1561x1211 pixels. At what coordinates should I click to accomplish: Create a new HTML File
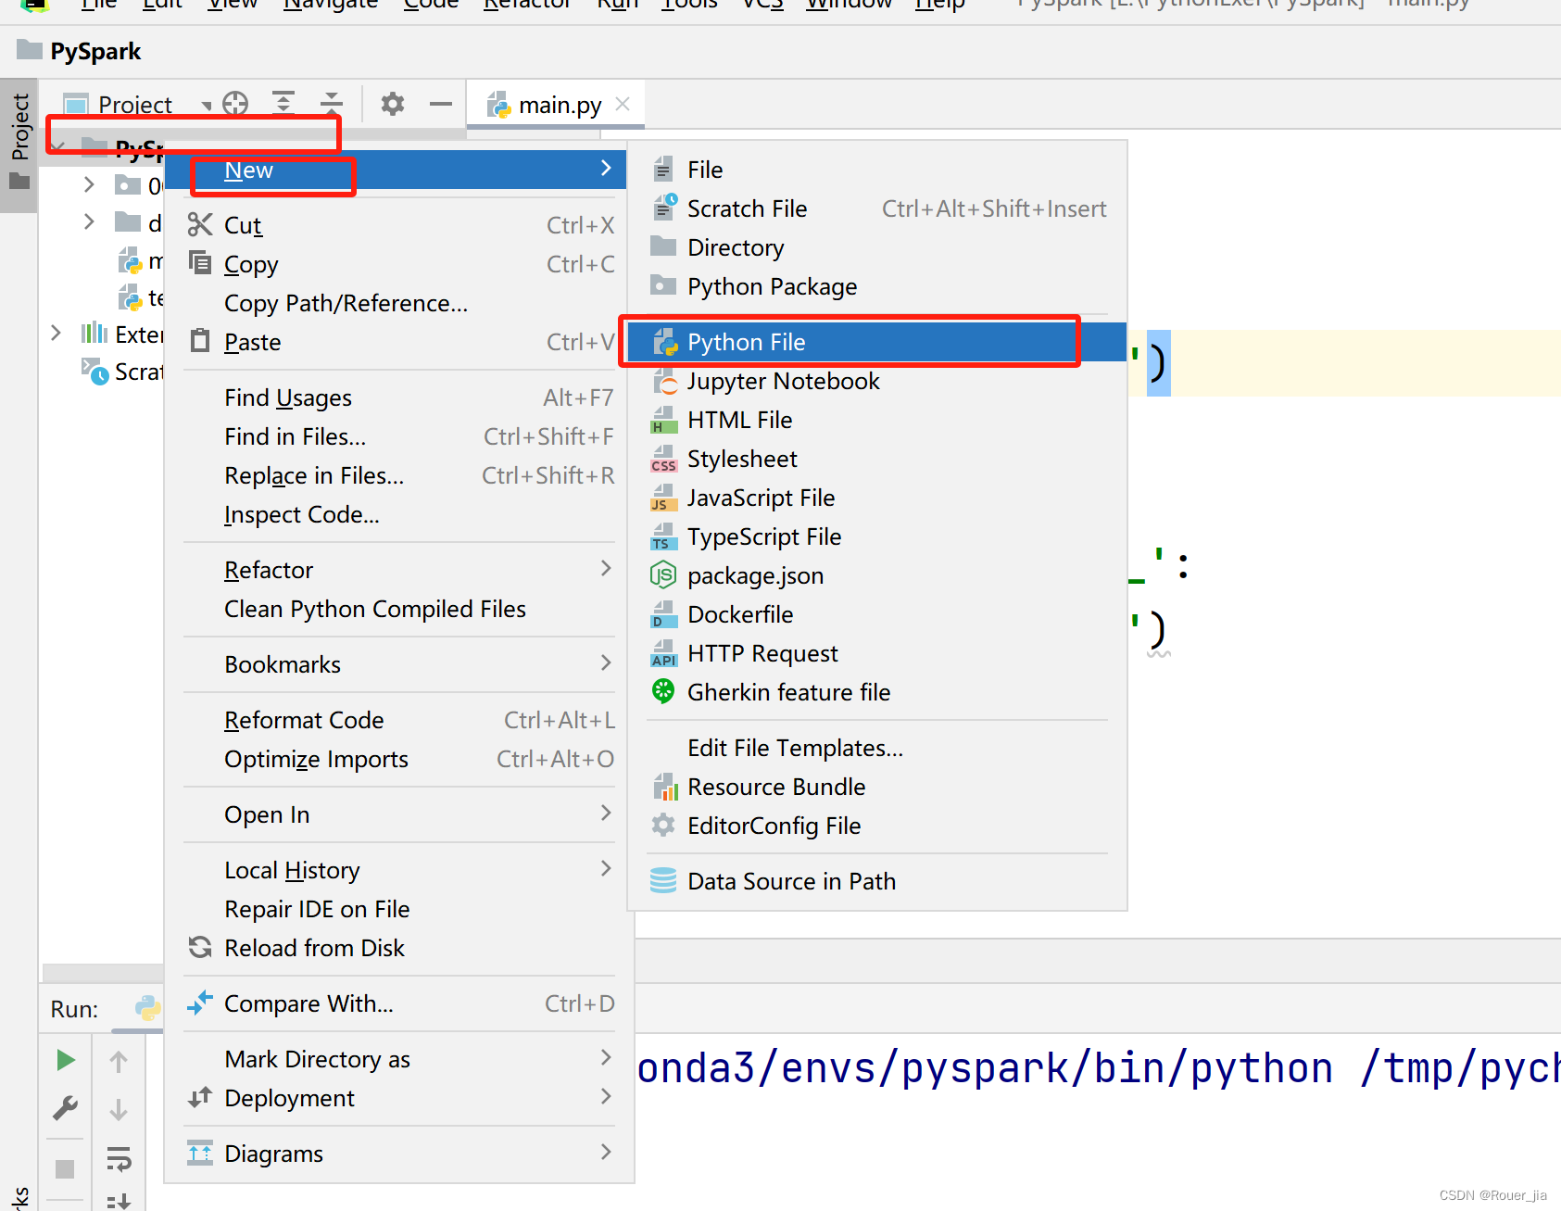877,420
